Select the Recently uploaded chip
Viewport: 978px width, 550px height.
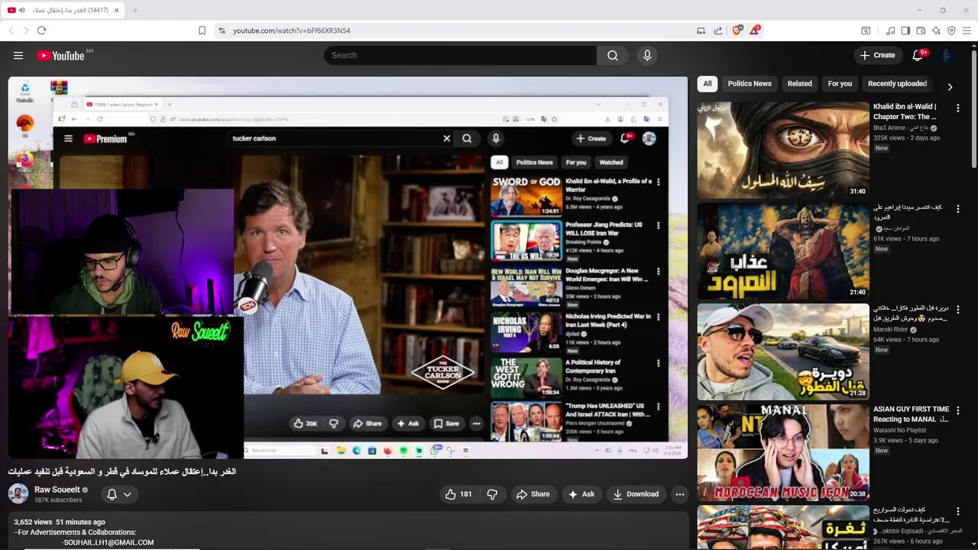click(x=897, y=84)
